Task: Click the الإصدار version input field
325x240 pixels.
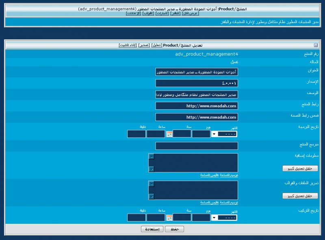Action: coord(197,83)
